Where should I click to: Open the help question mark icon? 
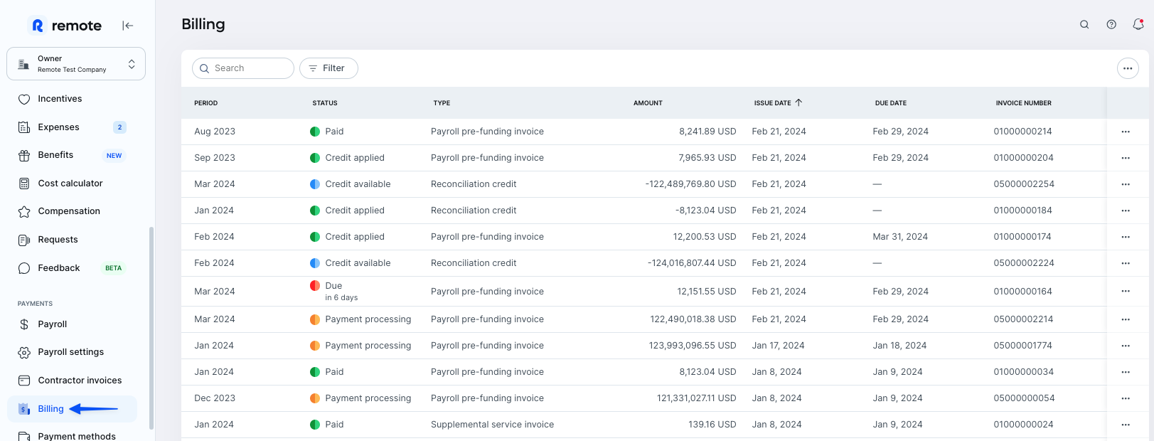click(x=1111, y=24)
